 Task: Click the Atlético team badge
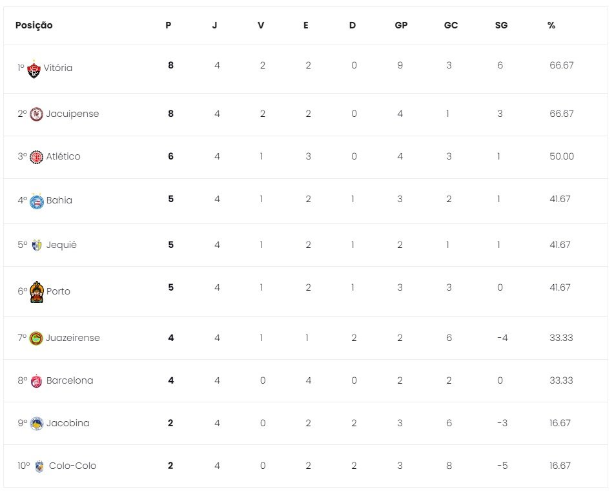coord(37,157)
